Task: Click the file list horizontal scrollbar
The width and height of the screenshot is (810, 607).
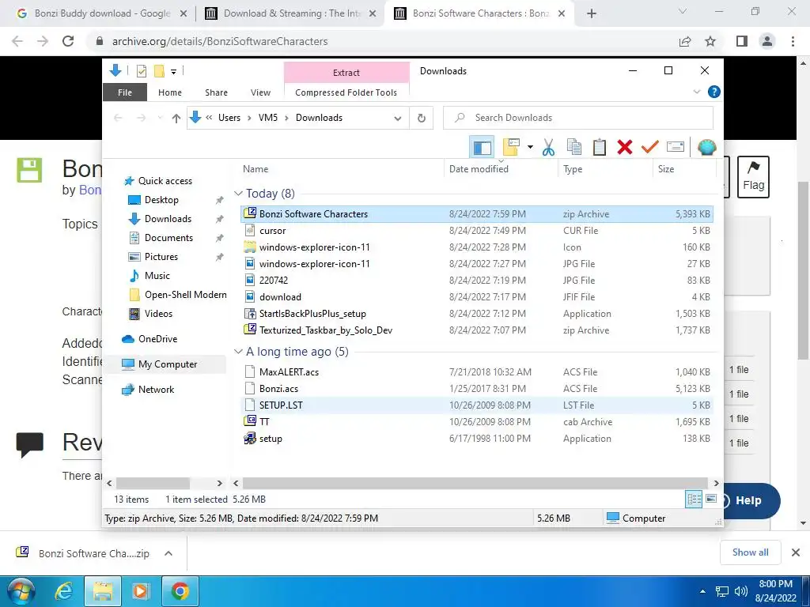Action: pos(475,483)
